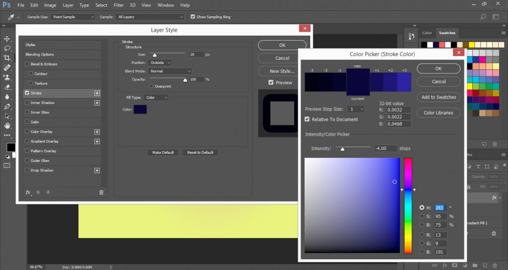Screen dimensions: 508x270
Task: Open the Filter menu
Action: [x=118, y=5]
